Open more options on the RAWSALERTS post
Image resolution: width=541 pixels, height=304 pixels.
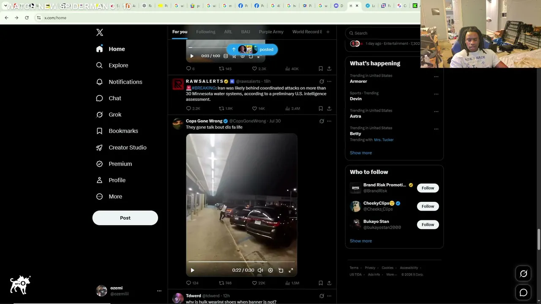329,81
